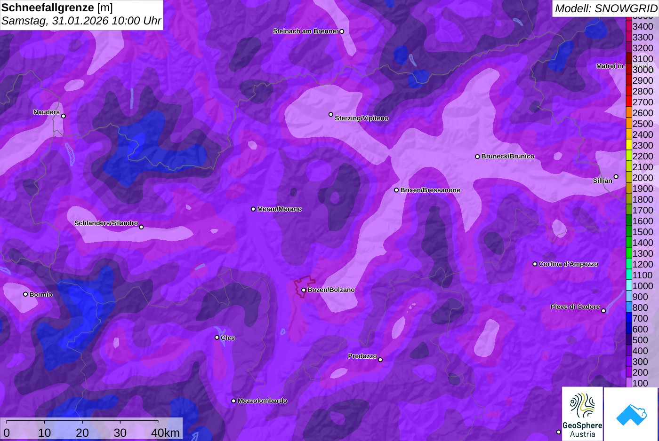Select the Pieve di Cadore marker
659x441 pixels.
[x=603, y=311]
